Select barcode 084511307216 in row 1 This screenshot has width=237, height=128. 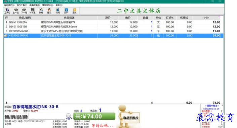[18, 22]
